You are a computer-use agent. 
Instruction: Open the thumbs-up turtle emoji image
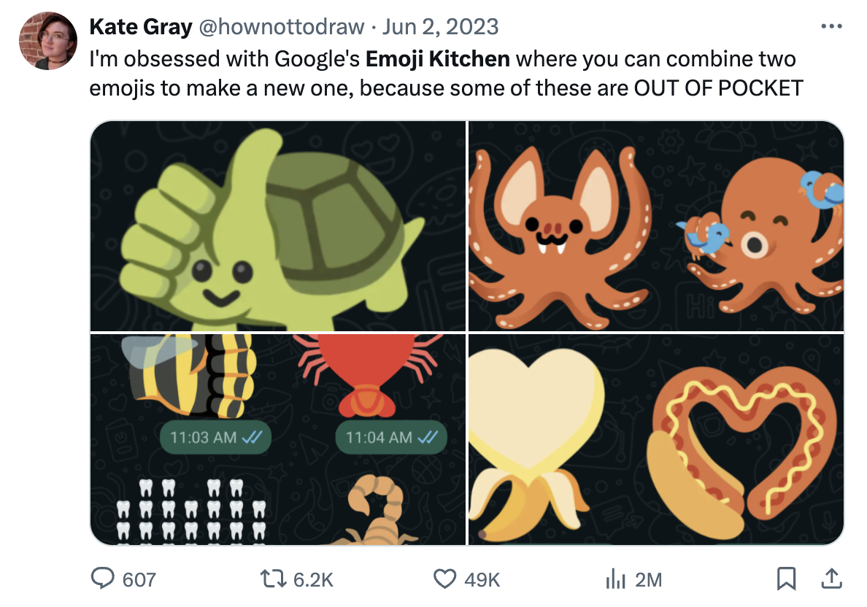click(x=277, y=226)
